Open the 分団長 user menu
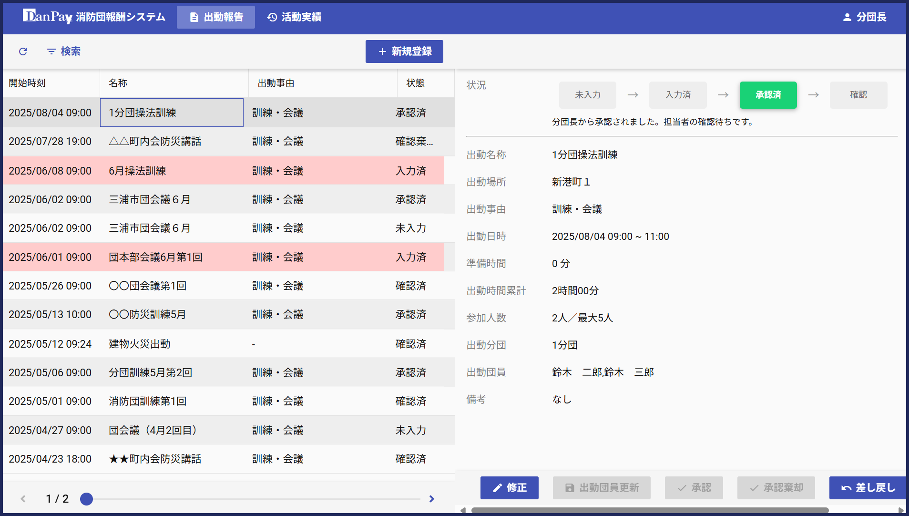909x516 pixels. [x=864, y=17]
